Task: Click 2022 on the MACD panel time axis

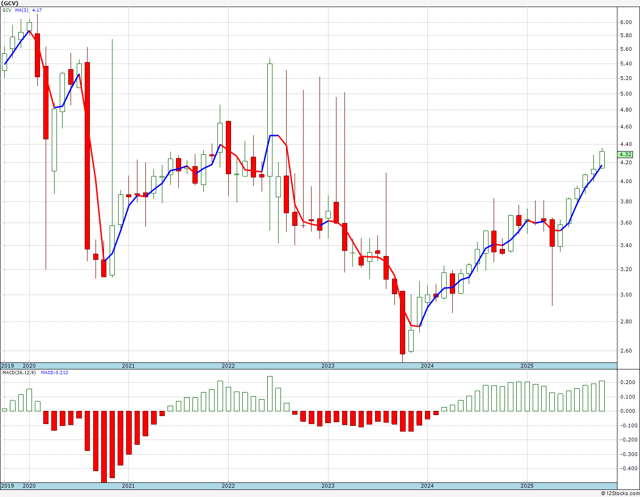Action: 228,486
